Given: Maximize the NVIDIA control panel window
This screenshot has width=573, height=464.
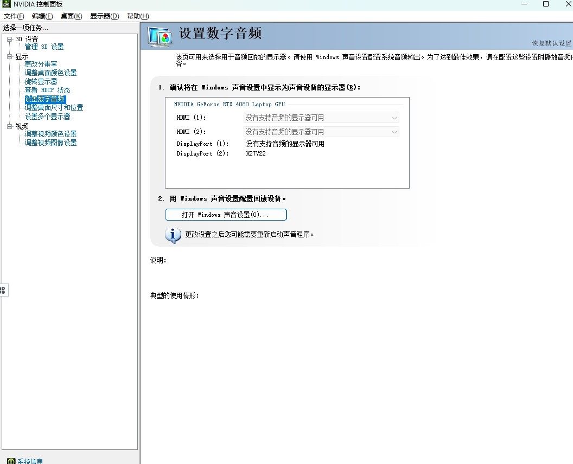Looking at the screenshot, I should coord(546,4).
